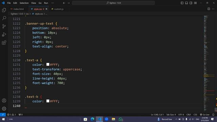217x122 pixels.
Task: Change indentation via Tab Size: 4
Action: pos(171,115)
